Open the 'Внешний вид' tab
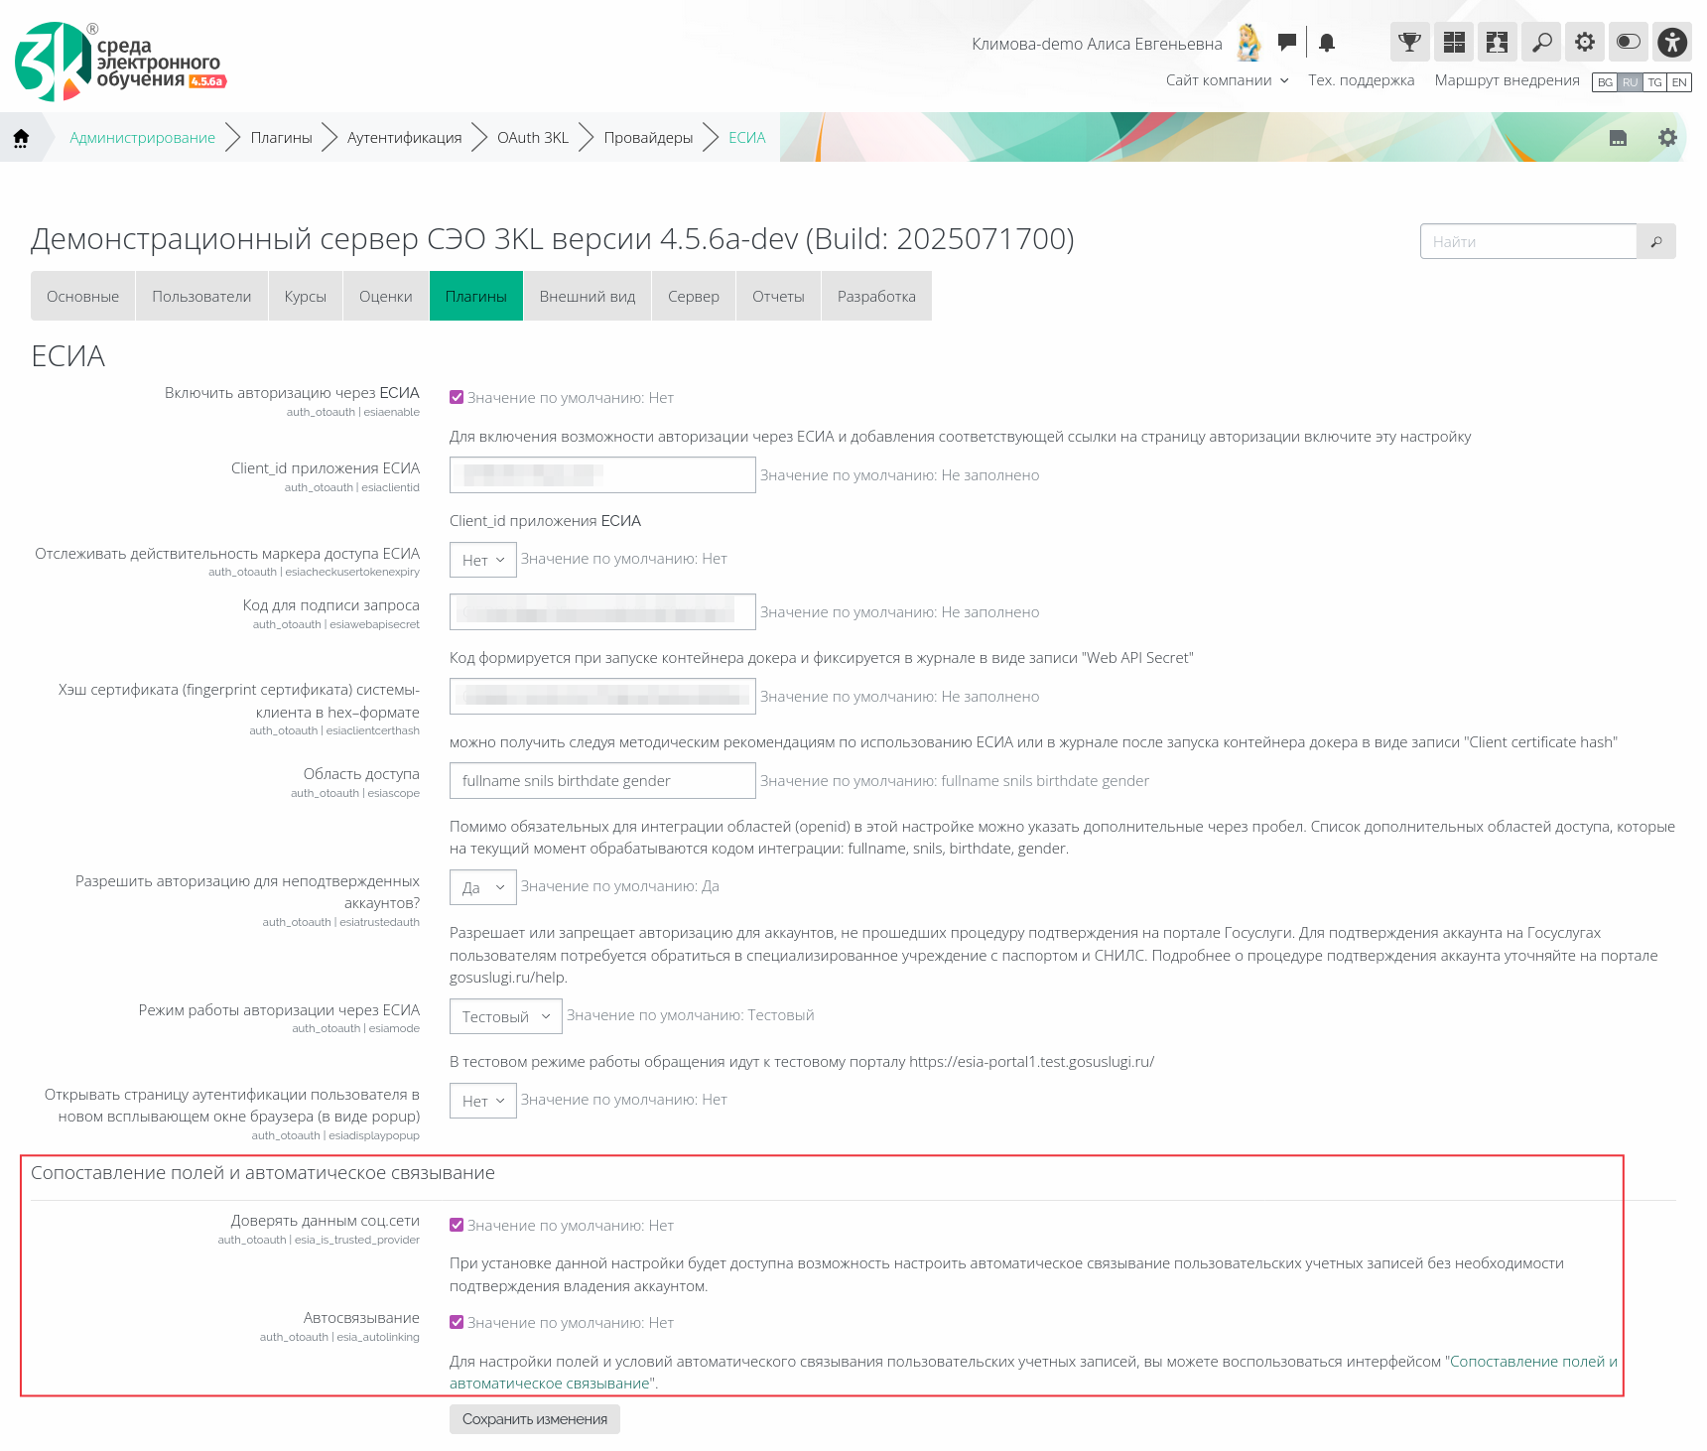 tap(587, 297)
